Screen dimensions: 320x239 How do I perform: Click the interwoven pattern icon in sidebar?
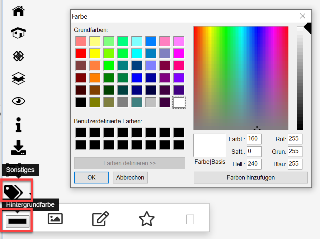tap(18, 56)
